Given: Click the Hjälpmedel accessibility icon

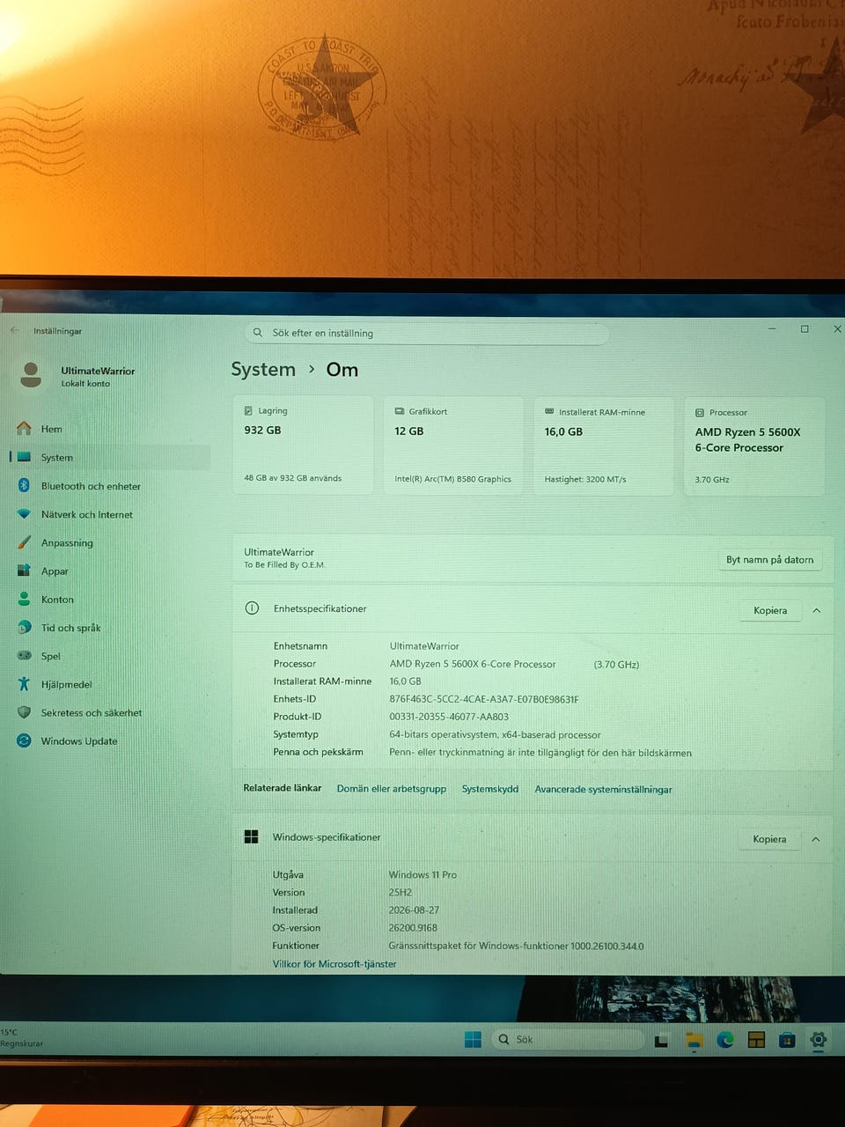Looking at the screenshot, I should 24,684.
